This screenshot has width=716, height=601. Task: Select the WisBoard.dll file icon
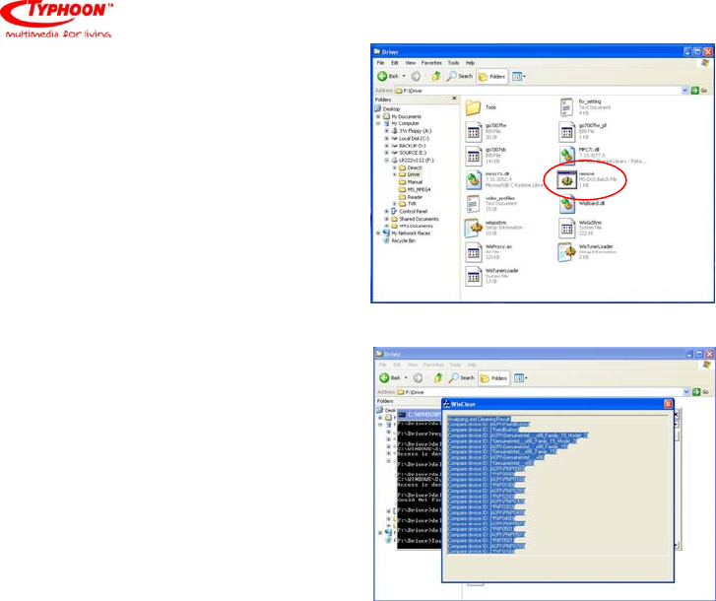pos(566,204)
